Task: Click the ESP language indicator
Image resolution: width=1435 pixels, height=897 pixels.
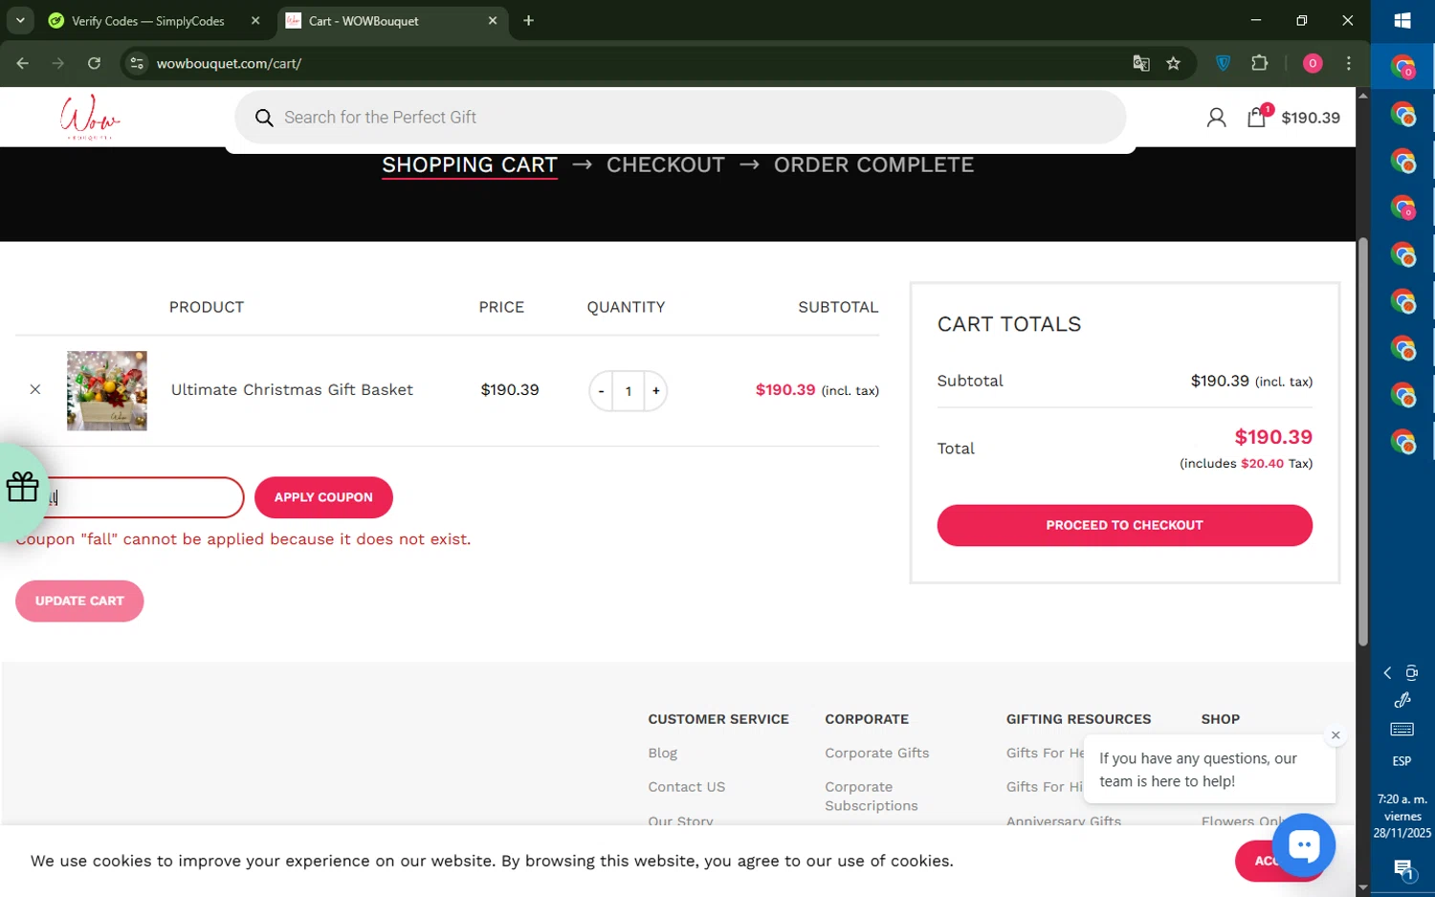Action: click(x=1402, y=761)
